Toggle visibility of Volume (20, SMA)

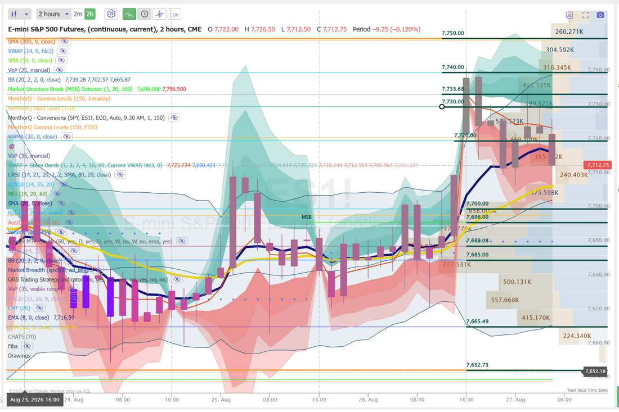coord(60,232)
